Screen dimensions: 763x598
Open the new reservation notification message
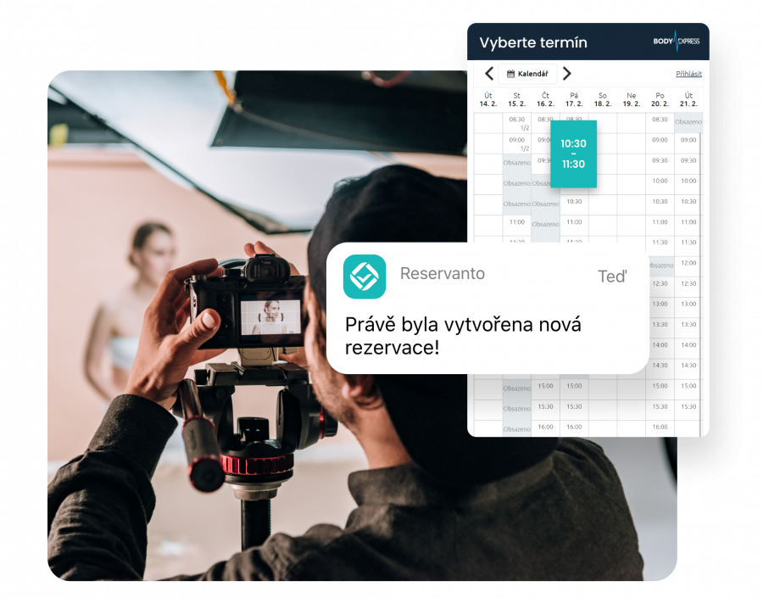point(462,335)
